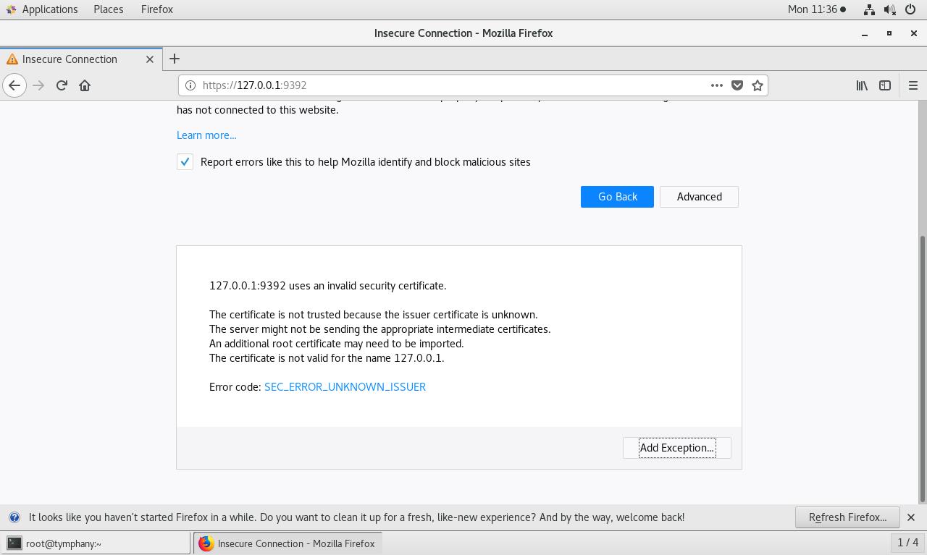Screen dimensions: 927x555
Task: Click the Refresh Firefox button
Action: coord(847,517)
